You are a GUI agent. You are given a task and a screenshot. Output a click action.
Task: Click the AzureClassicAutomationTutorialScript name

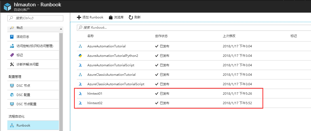pyautogui.click(x=116, y=84)
